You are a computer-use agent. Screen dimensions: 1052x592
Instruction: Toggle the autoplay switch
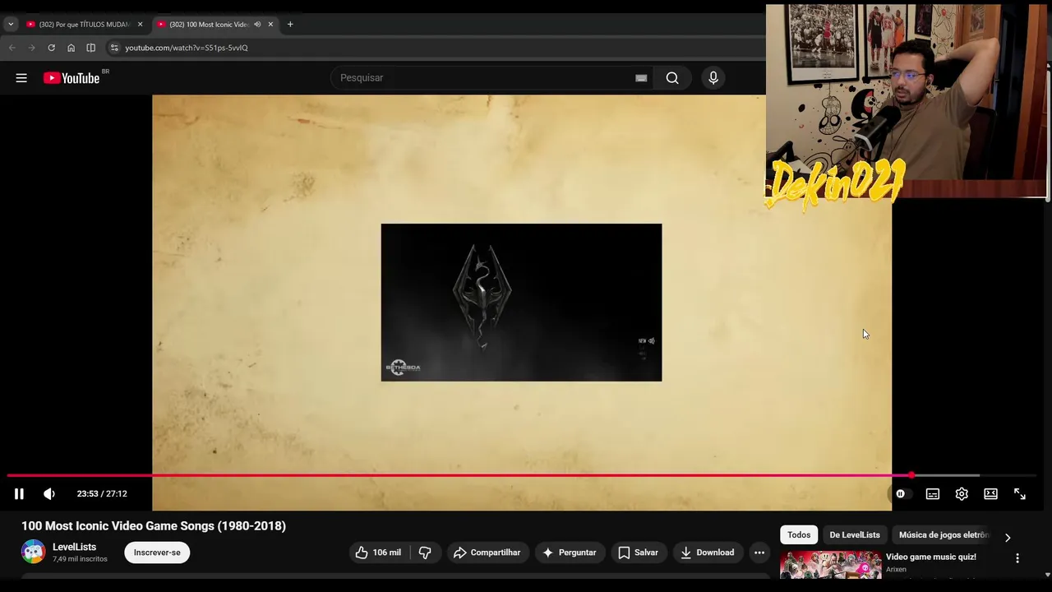coord(902,494)
